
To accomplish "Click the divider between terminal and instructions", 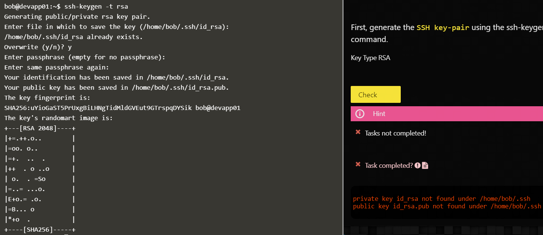I will pyautogui.click(x=343, y=117).
